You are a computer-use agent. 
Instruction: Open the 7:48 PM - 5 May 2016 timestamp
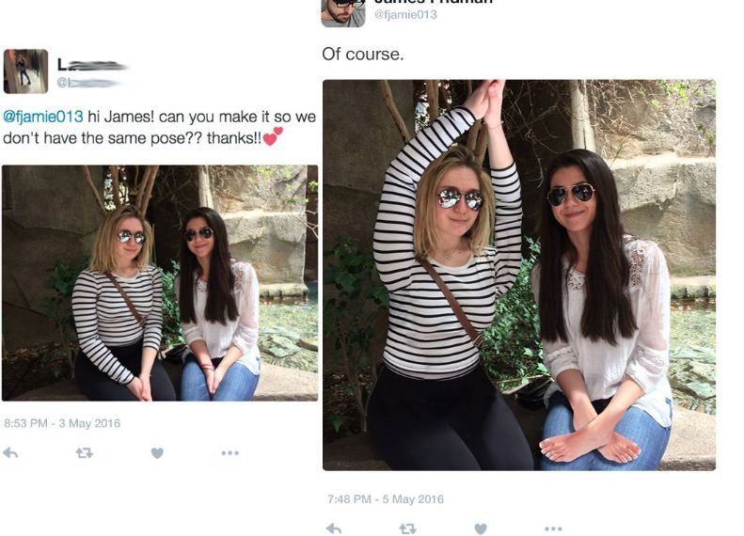coord(386,498)
